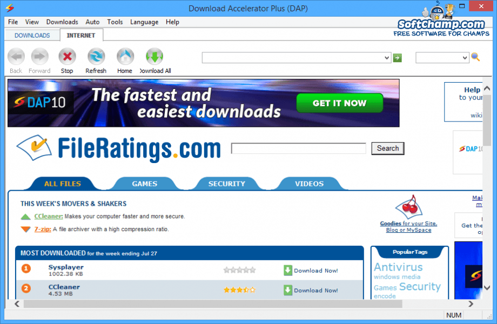The height and width of the screenshot is (324, 497).
Task: Click the Sysplayer size 1002.38 KB
Action: (65, 274)
